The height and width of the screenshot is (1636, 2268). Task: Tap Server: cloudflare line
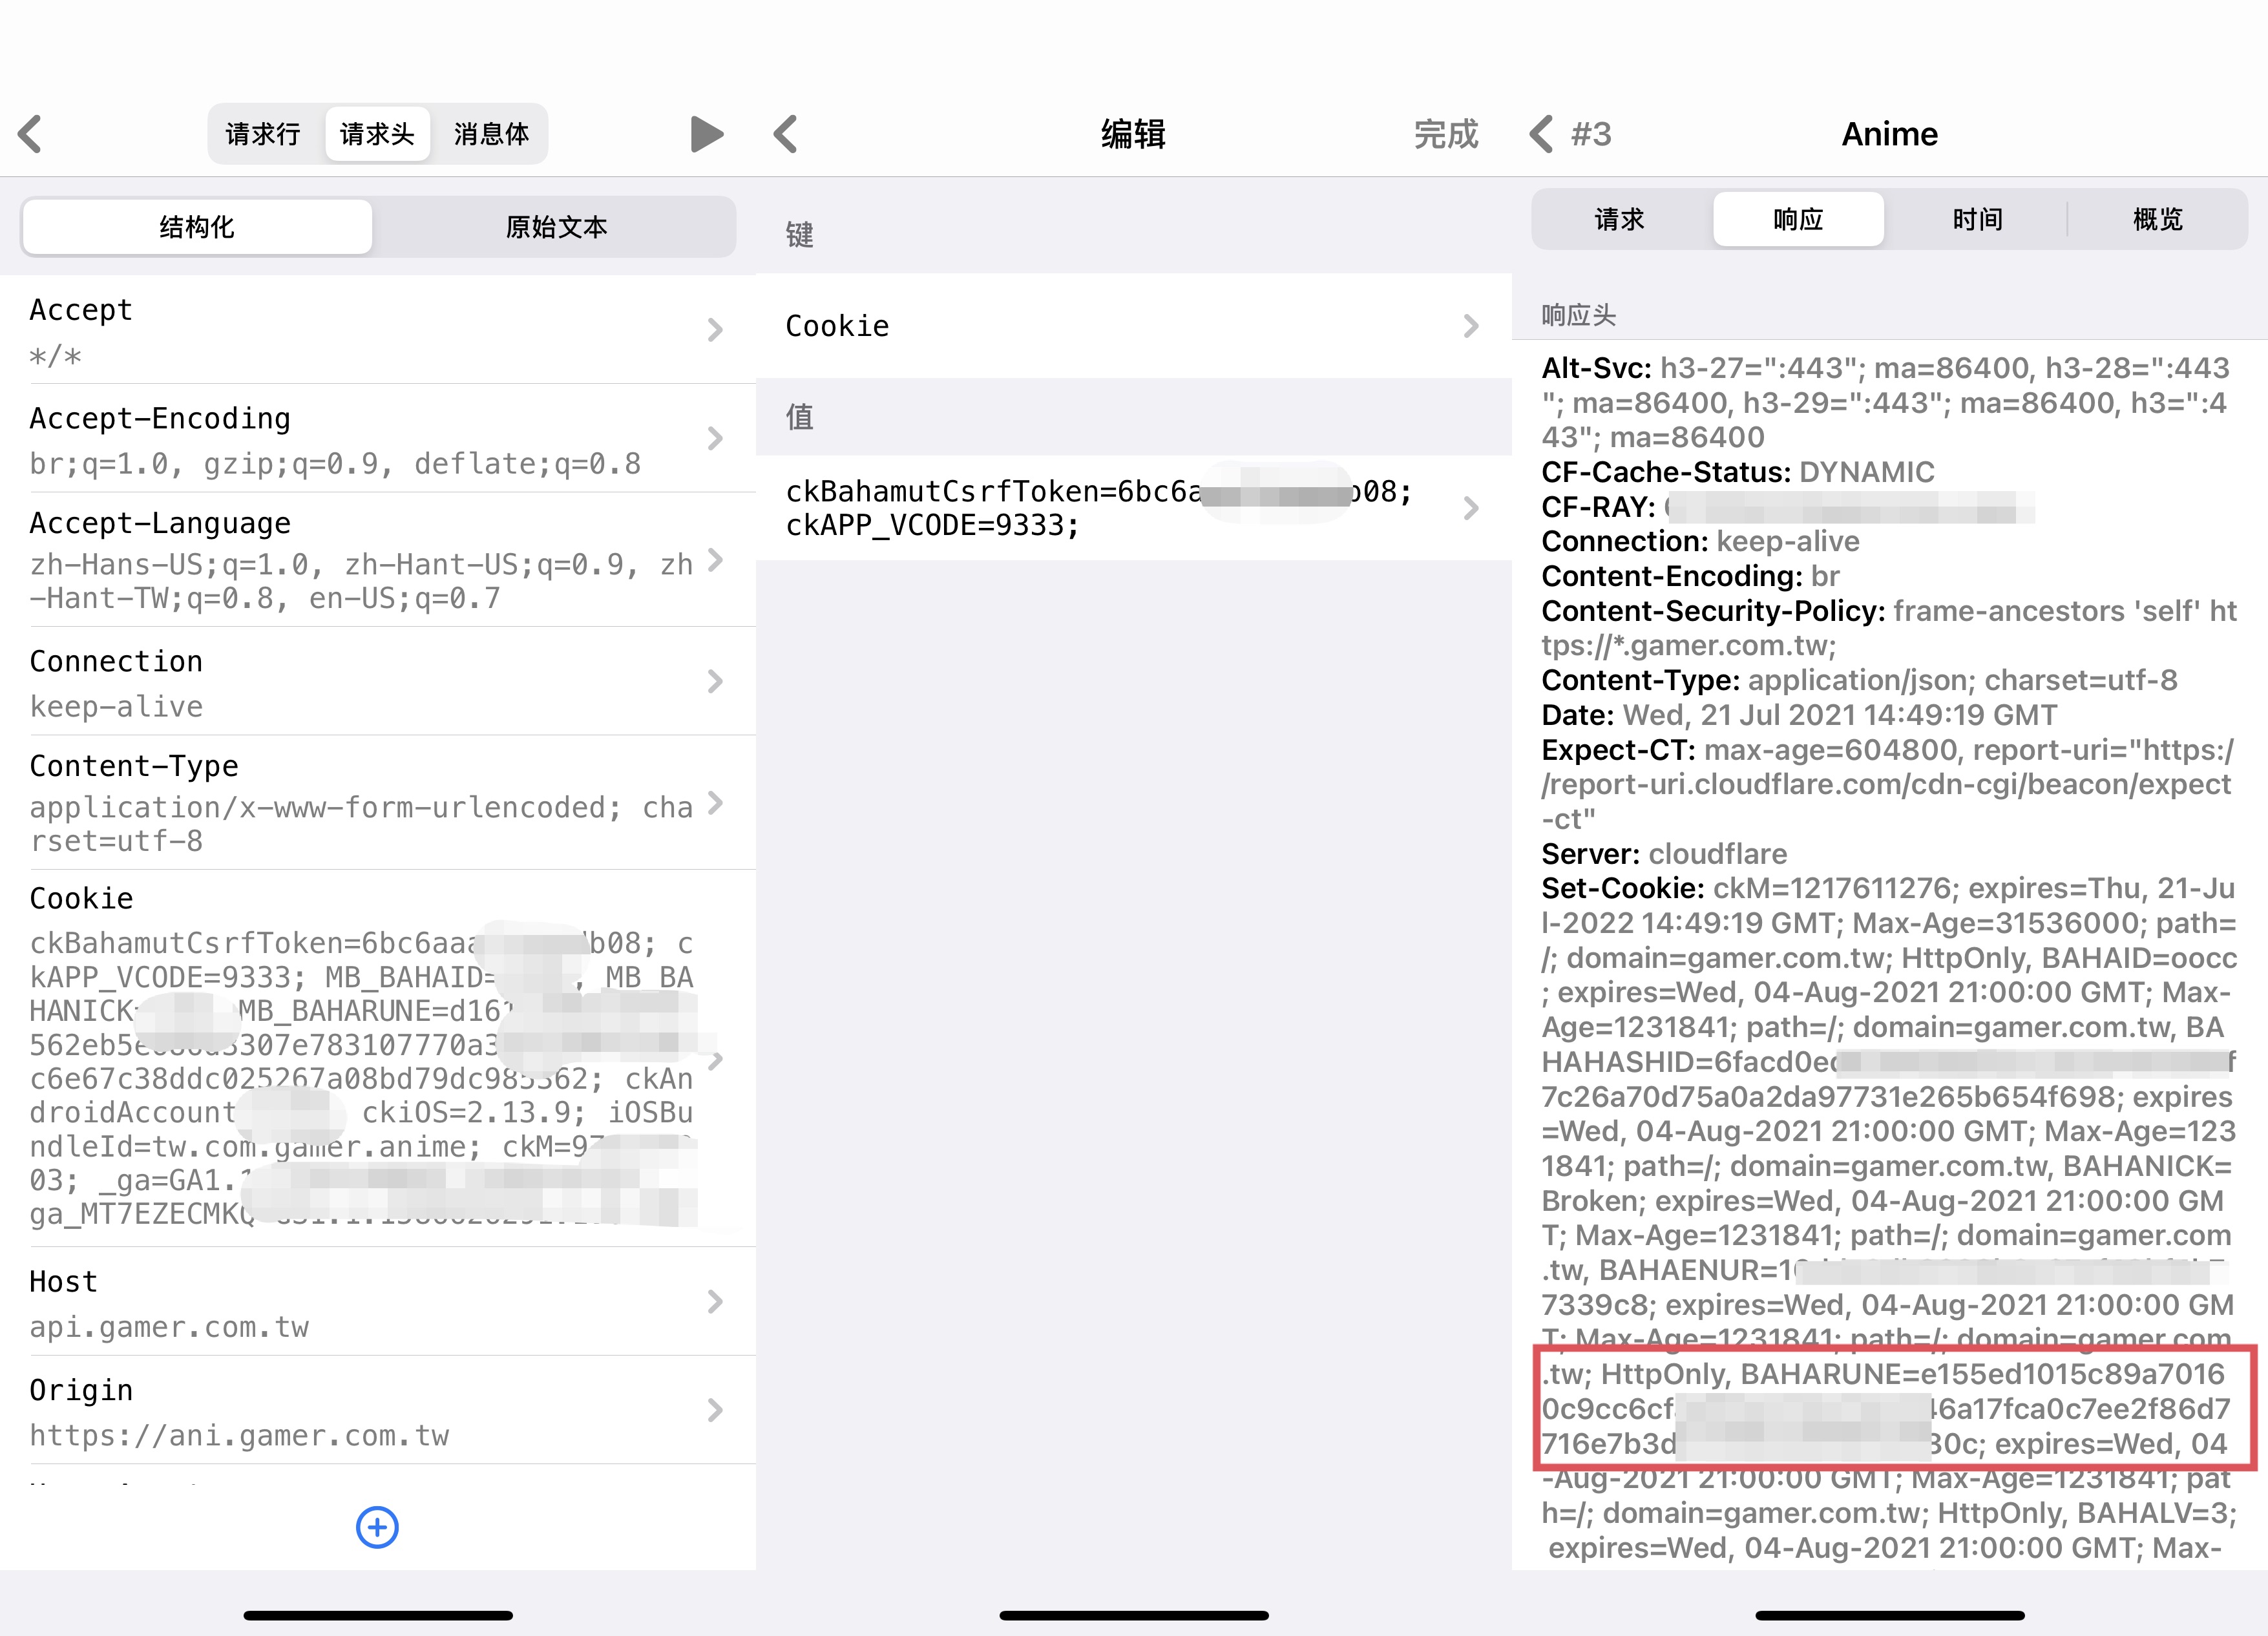(1664, 854)
